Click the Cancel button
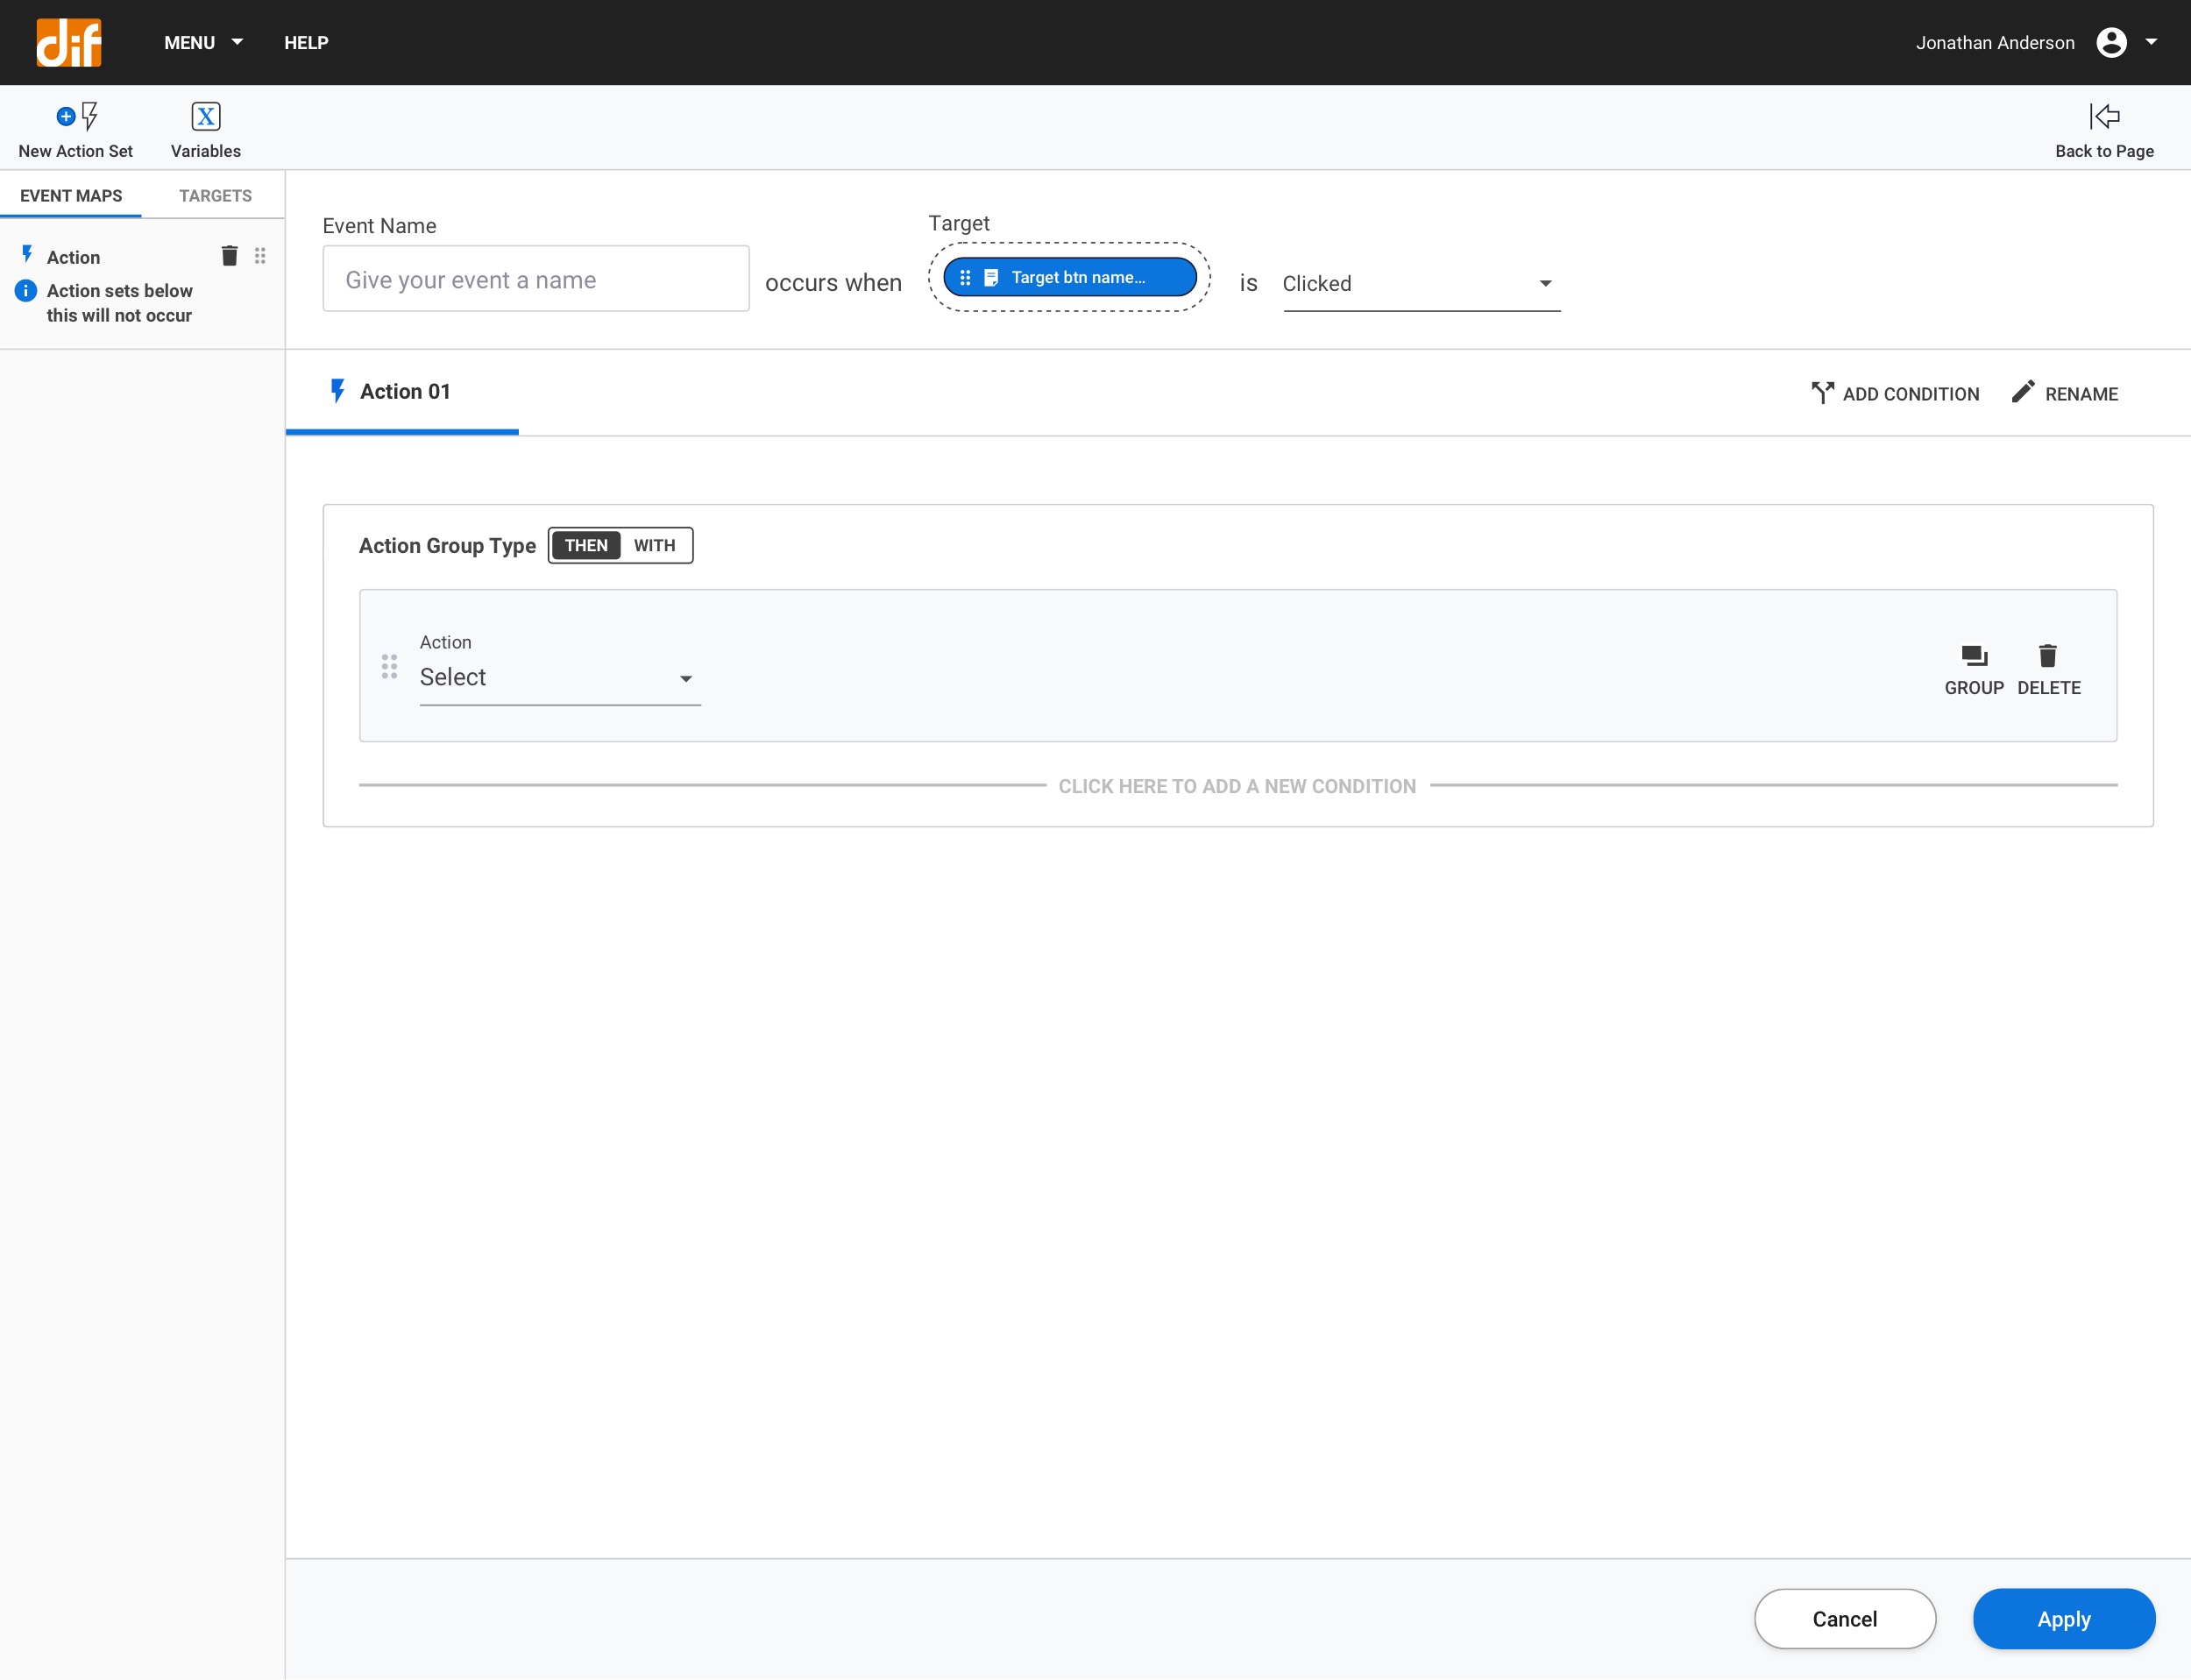This screenshot has width=2191, height=1680. [1845, 1618]
